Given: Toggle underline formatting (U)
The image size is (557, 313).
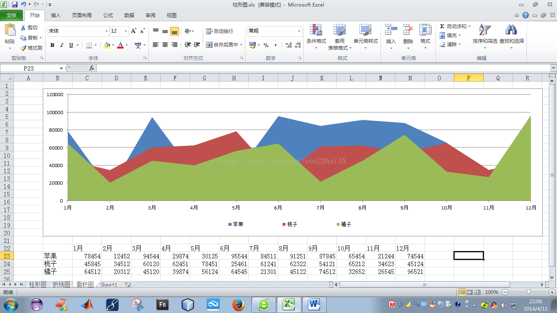Looking at the screenshot, I should pos(71,45).
